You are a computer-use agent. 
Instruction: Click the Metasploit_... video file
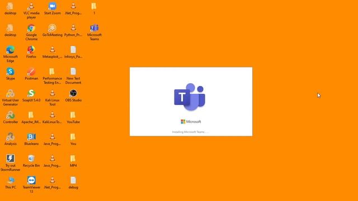point(52,52)
